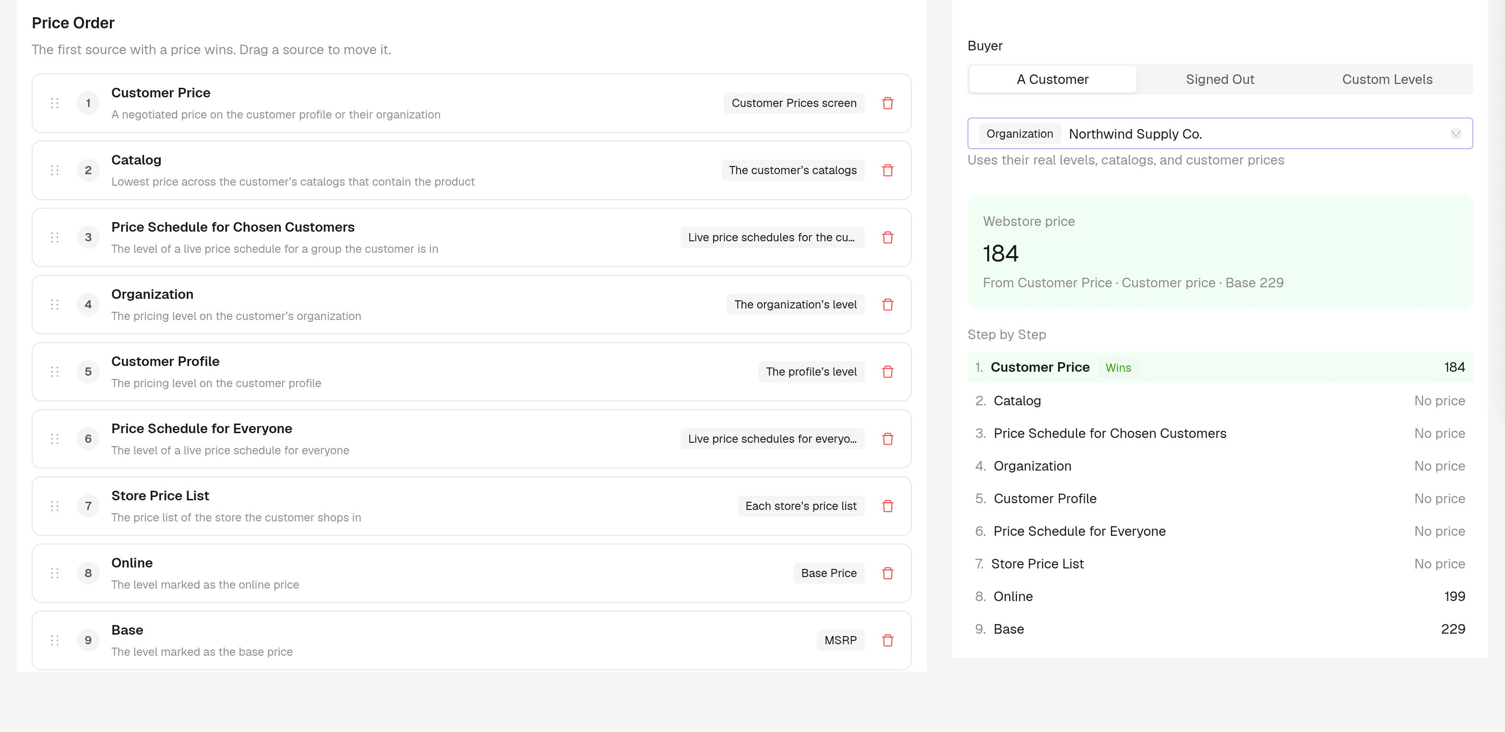Click Live price schedules for everyone tag

(x=772, y=439)
